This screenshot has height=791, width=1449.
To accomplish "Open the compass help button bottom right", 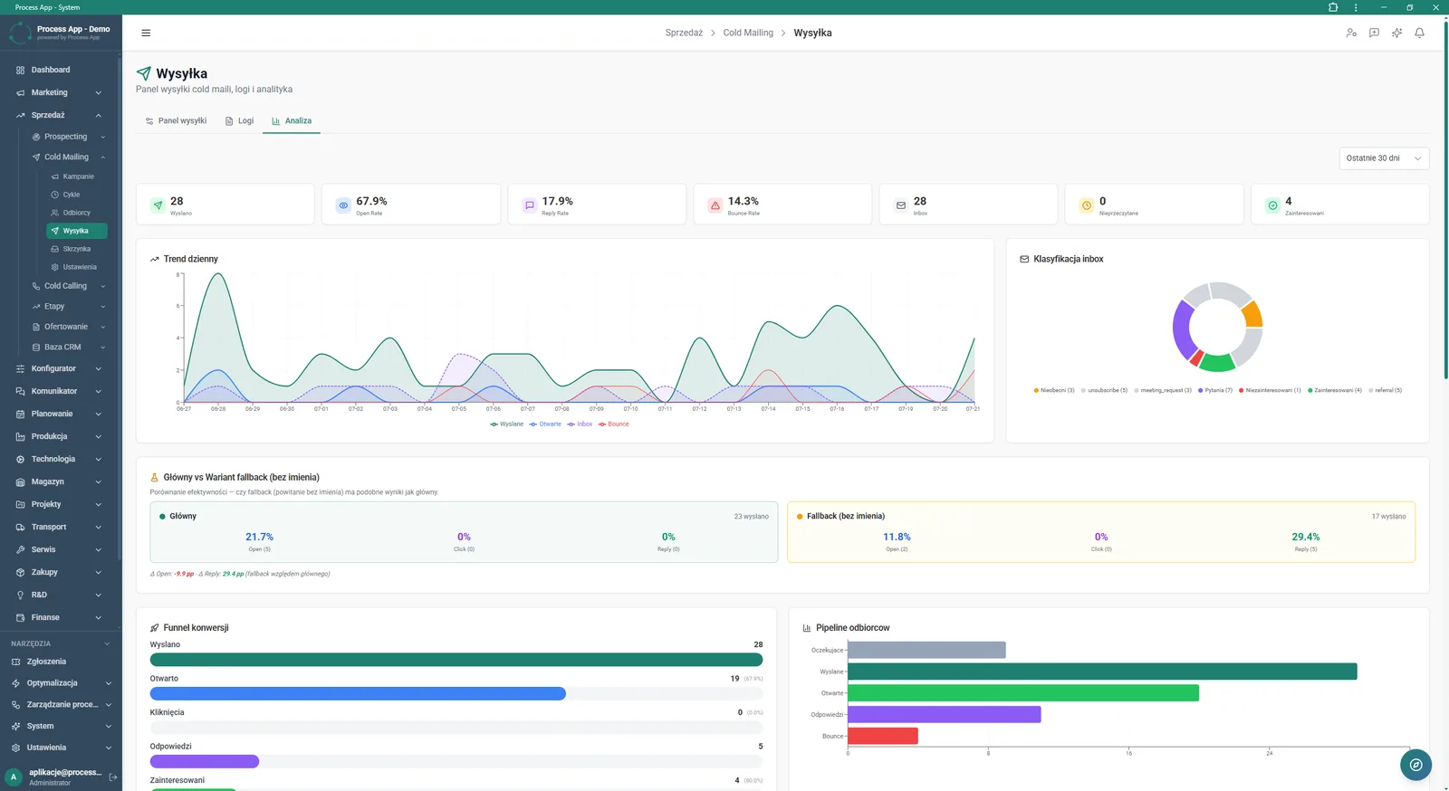I will 1415,765.
